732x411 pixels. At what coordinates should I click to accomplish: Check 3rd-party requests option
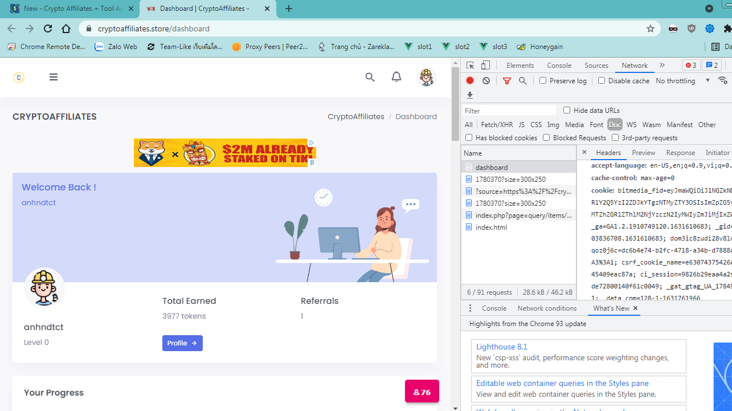615,137
